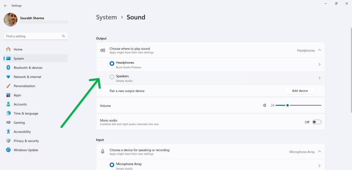Click the Volume slider track
Screen dimensions: 352x170
[304, 105]
